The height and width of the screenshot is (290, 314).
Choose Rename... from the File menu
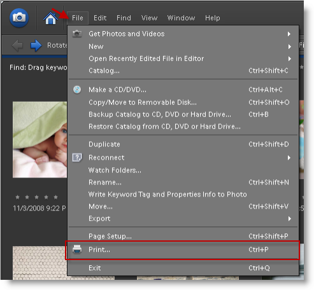(x=183, y=183)
